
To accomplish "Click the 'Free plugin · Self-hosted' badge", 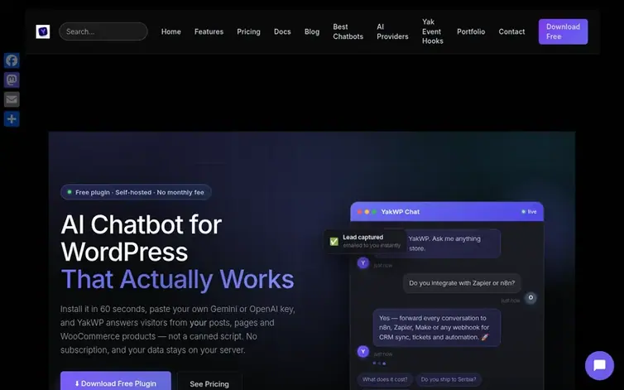I will click(136, 192).
